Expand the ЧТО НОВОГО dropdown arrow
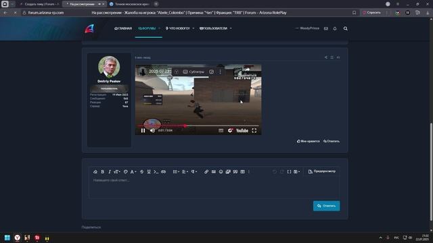The width and height of the screenshot is (433, 243). [x=193, y=28]
